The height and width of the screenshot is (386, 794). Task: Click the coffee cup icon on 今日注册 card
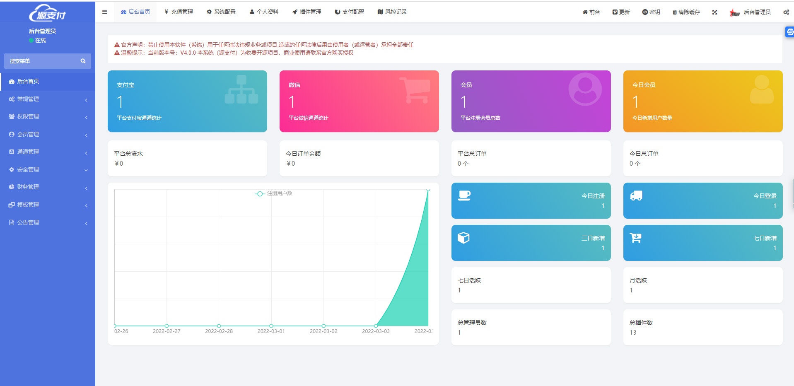point(464,195)
